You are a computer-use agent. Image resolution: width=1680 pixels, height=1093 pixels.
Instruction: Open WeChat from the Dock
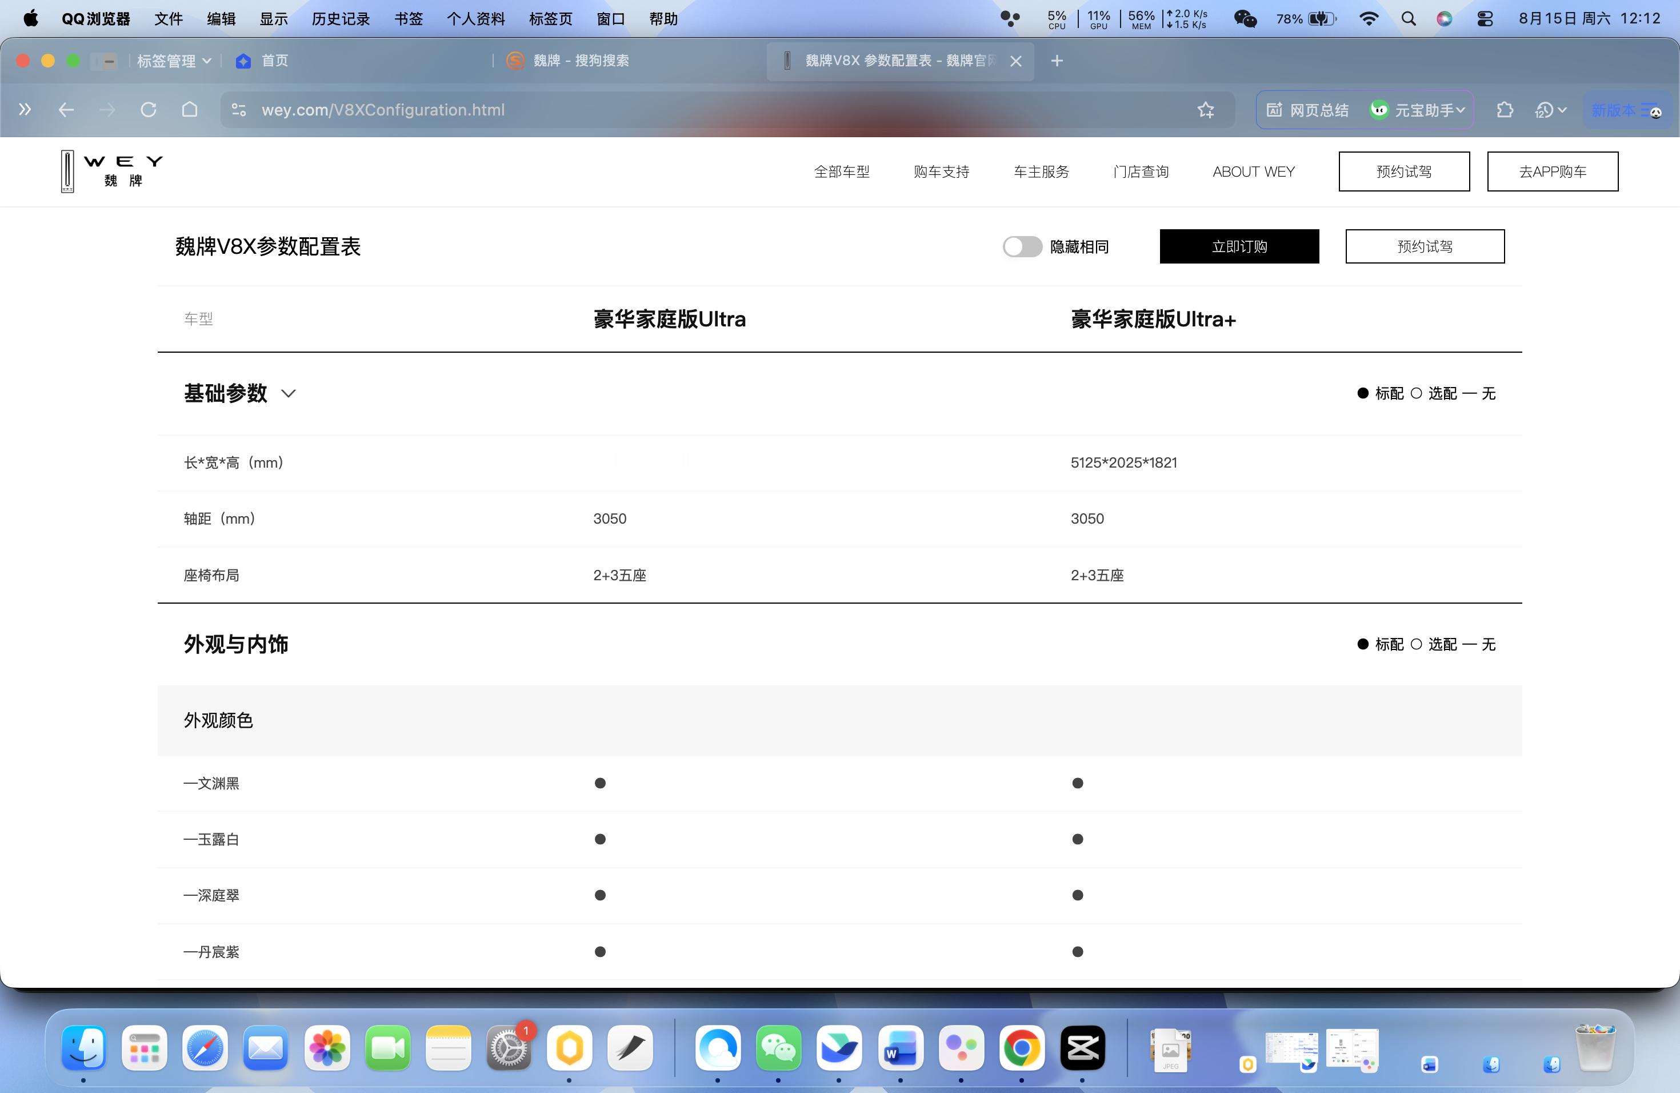pyautogui.click(x=779, y=1048)
